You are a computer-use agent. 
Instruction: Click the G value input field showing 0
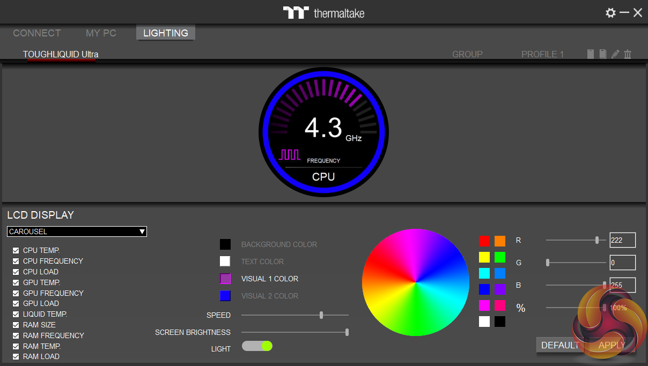pyautogui.click(x=623, y=263)
